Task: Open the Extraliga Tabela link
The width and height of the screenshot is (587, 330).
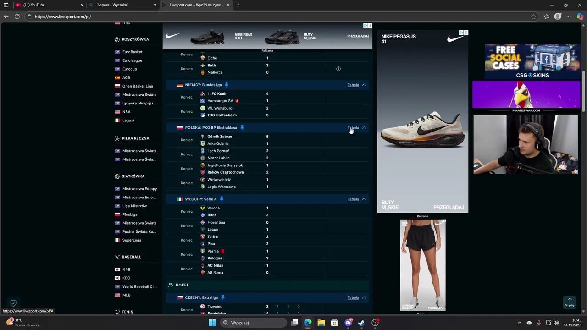Action: point(353,297)
